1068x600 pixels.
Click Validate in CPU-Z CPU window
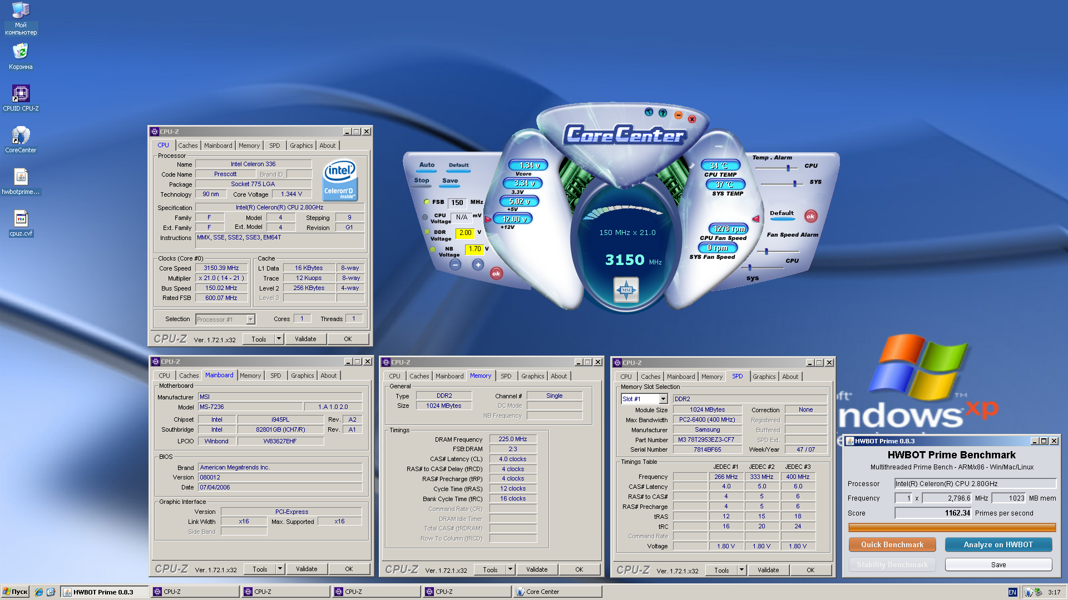(305, 339)
